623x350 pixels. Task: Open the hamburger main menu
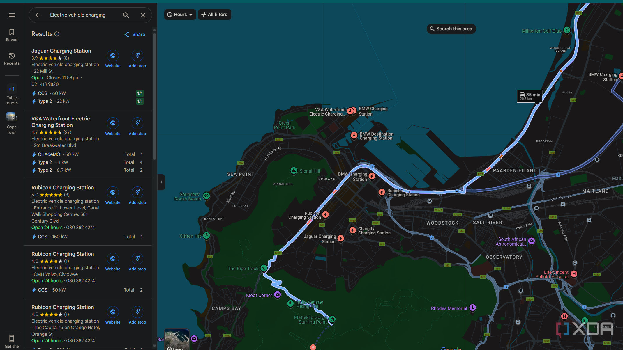[12, 15]
